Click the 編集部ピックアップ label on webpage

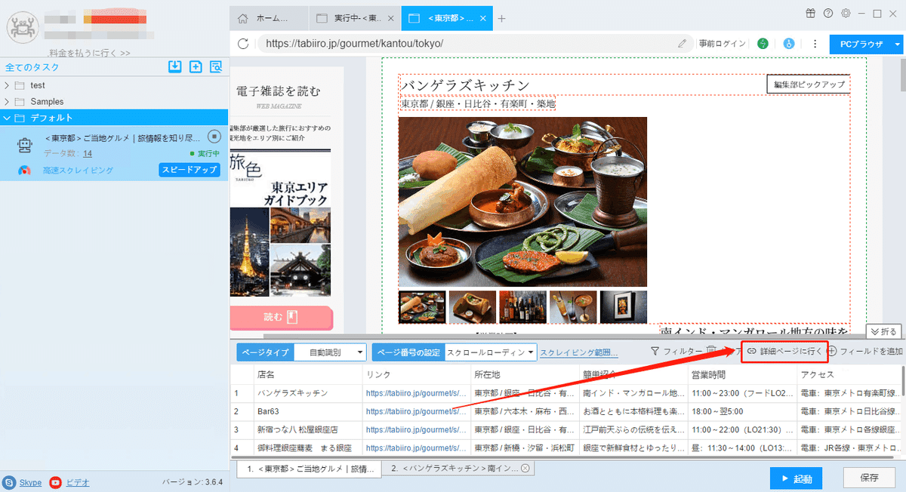pos(809,85)
